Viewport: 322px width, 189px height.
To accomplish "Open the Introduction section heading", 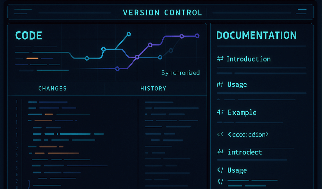I will (x=248, y=59).
